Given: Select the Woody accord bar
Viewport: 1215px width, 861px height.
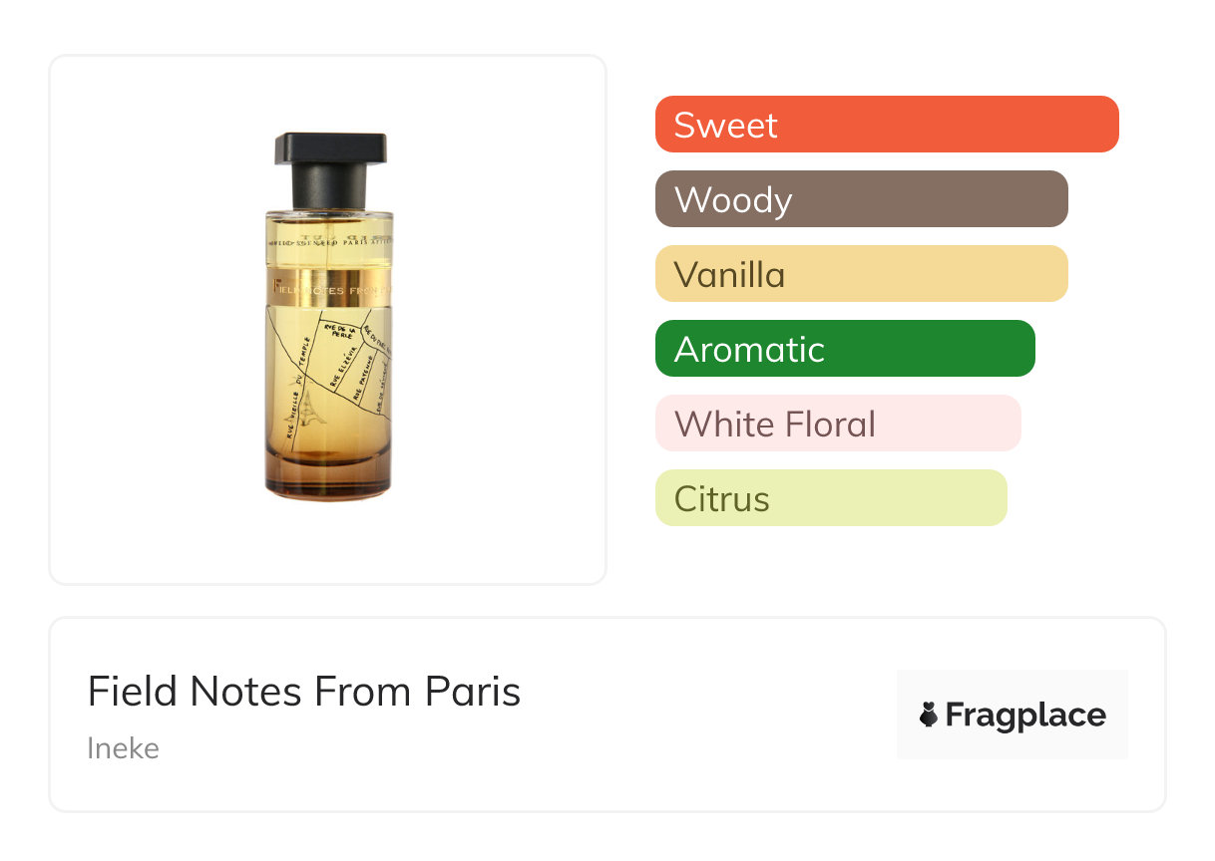Looking at the screenshot, I should (862, 199).
